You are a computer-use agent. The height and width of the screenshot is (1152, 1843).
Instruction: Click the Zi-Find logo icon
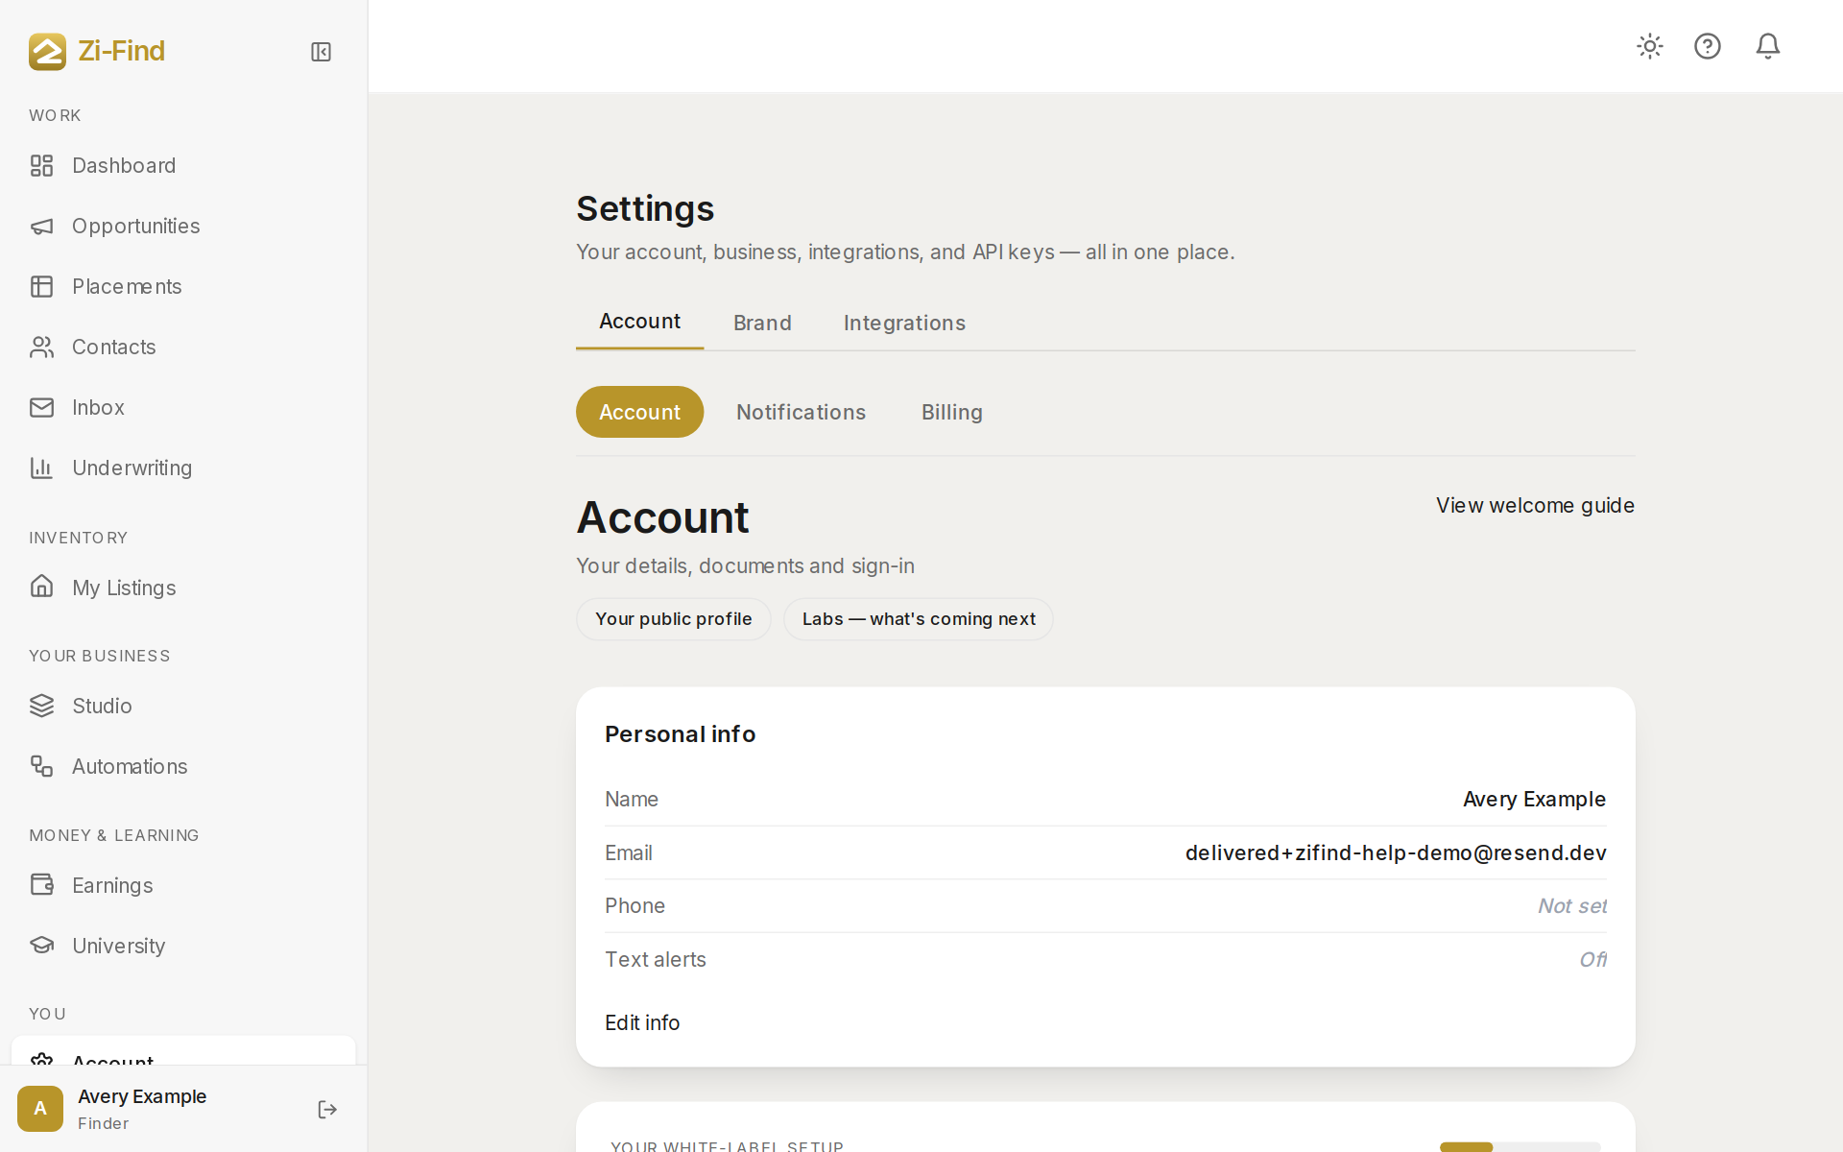pyautogui.click(x=47, y=52)
